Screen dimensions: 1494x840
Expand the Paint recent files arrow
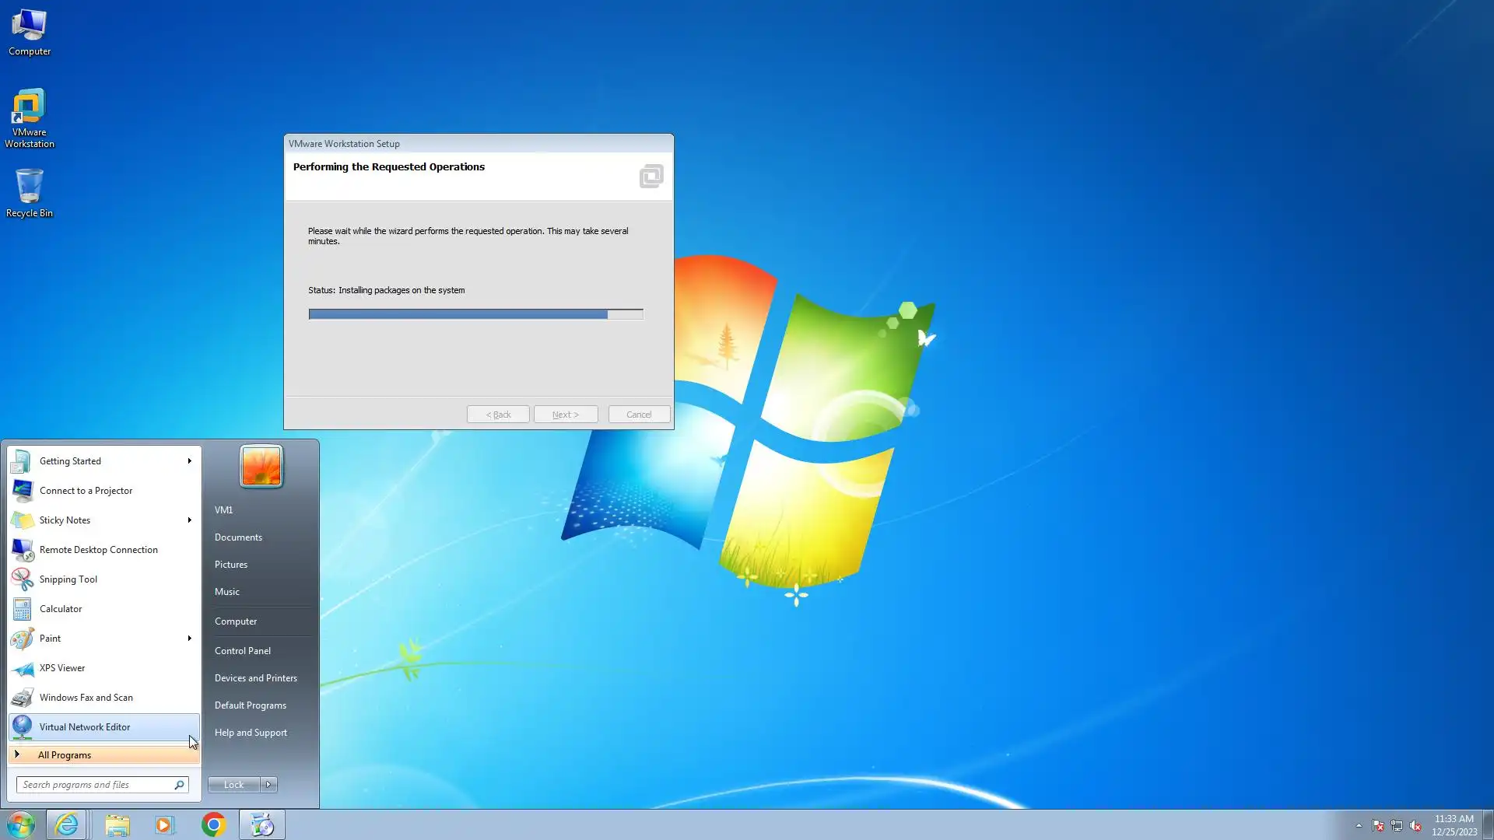pyautogui.click(x=189, y=639)
